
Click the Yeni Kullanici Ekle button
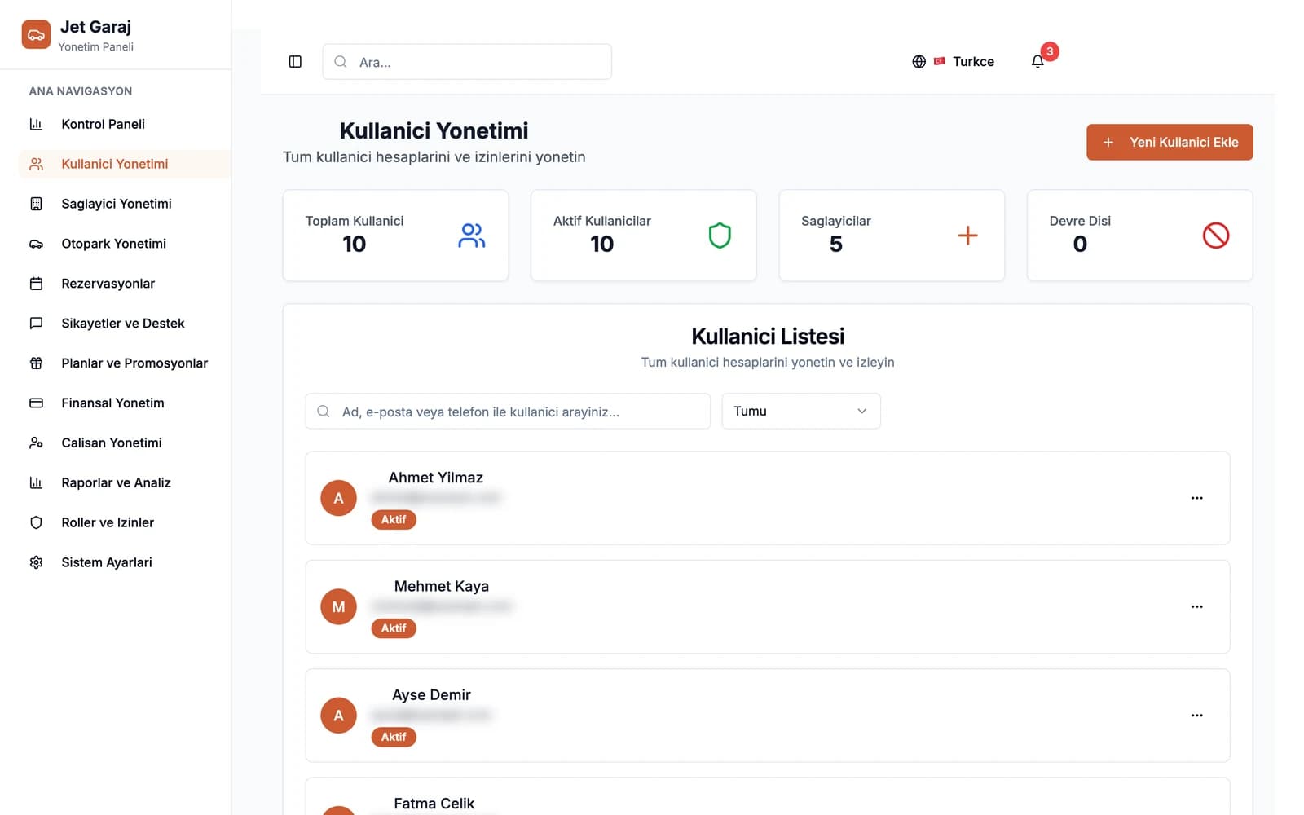coord(1169,142)
